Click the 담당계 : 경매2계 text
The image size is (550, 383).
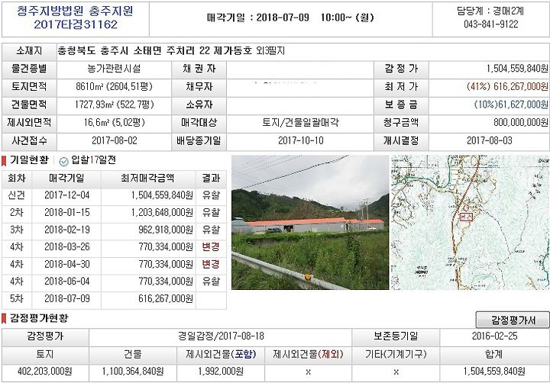pos(490,11)
